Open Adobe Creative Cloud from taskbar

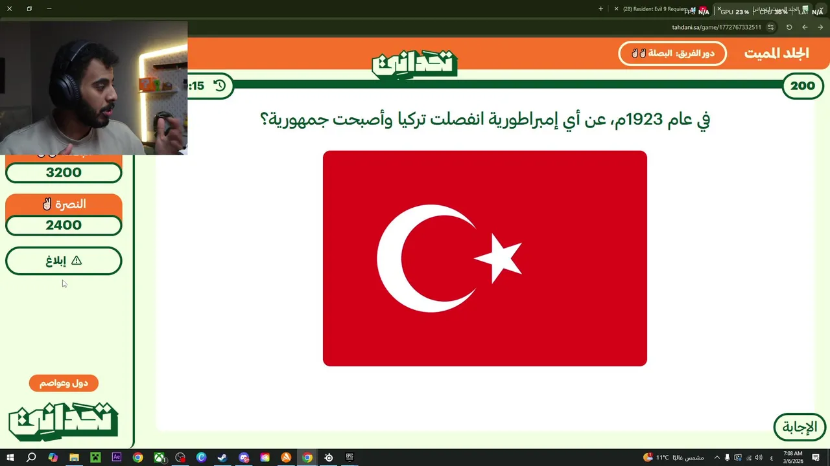[x=265, y=458]
